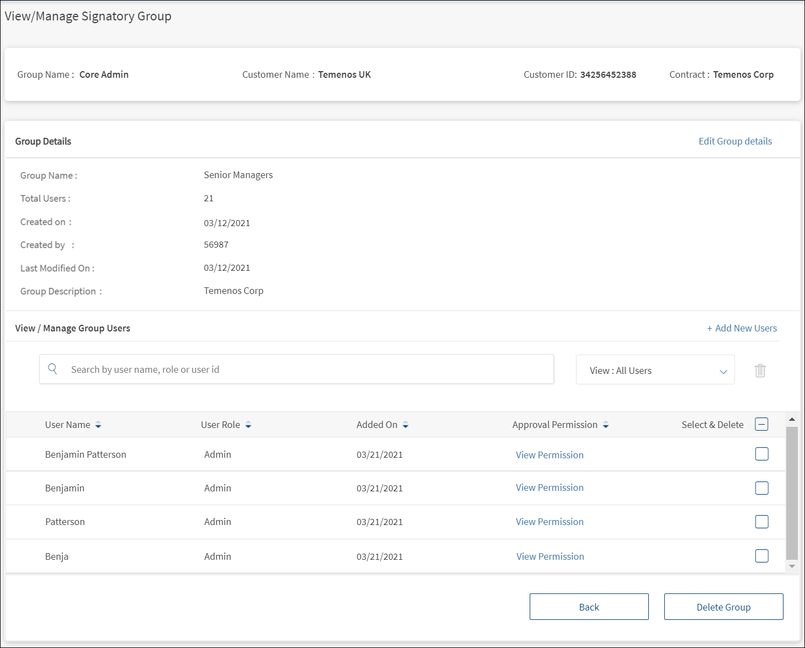The width and height of the screenshot is (805, 648).
Task: Select the checkbox in the Benja row
Action: [761, 556]
